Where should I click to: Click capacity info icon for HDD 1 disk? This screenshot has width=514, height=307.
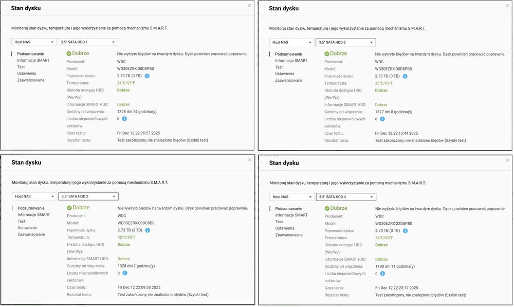click(x=147, y=76)
